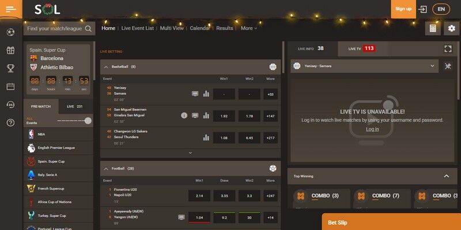Open Live Event List
The height and width of the screenshot is (230, 461).
pyautogui.click(x=138, y=28)
